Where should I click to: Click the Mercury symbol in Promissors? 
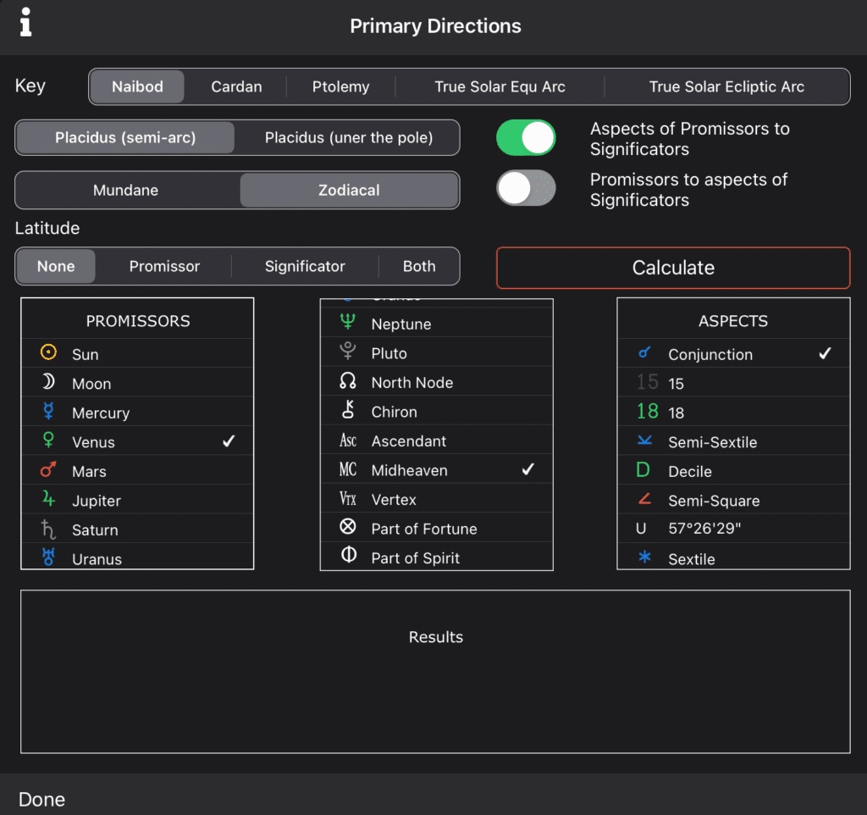(x=49, y=412)
